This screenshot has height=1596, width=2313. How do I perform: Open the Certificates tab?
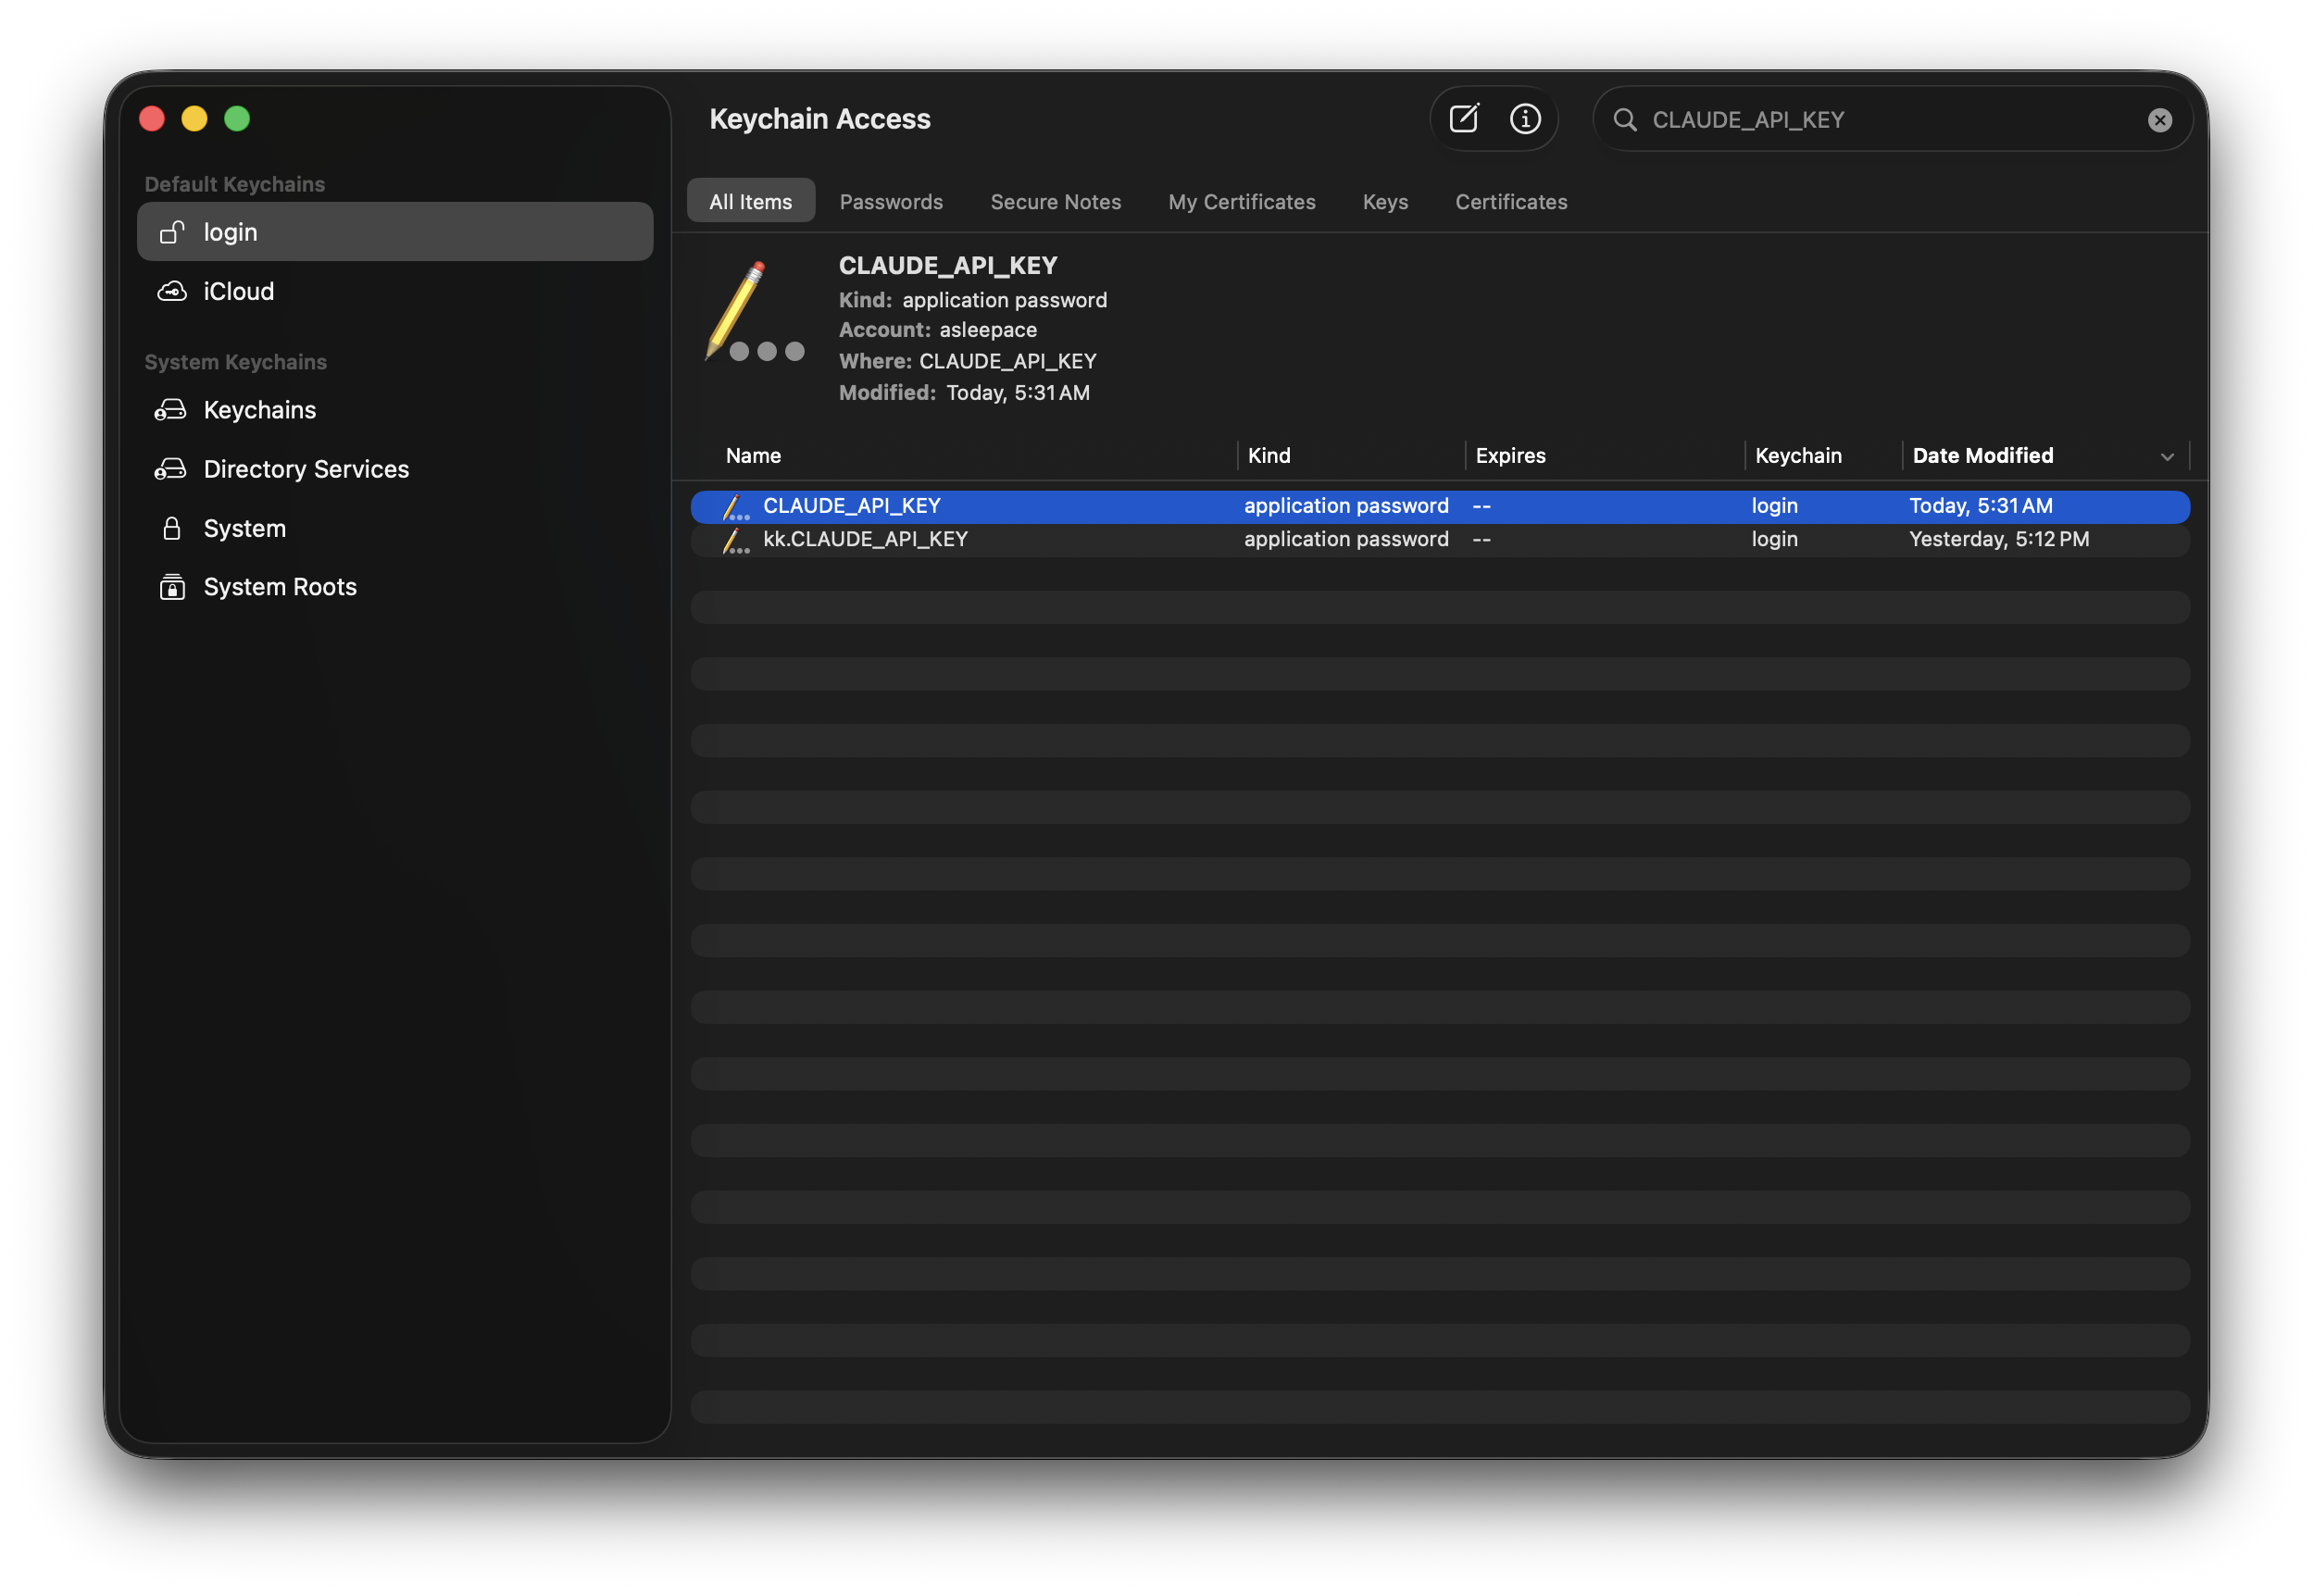click(x=1510, y=201)
